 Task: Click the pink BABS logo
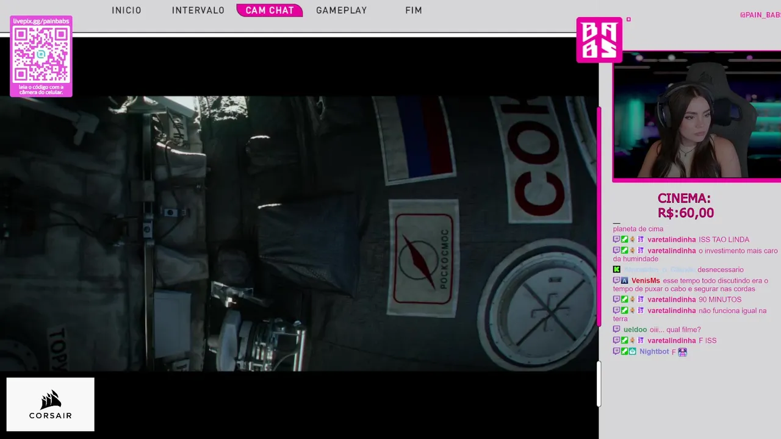599,40
